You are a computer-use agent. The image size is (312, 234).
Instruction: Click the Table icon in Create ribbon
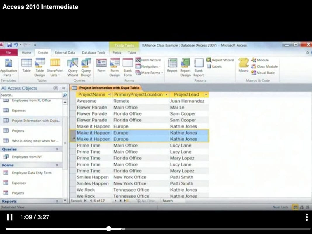[x=27, y=66]
